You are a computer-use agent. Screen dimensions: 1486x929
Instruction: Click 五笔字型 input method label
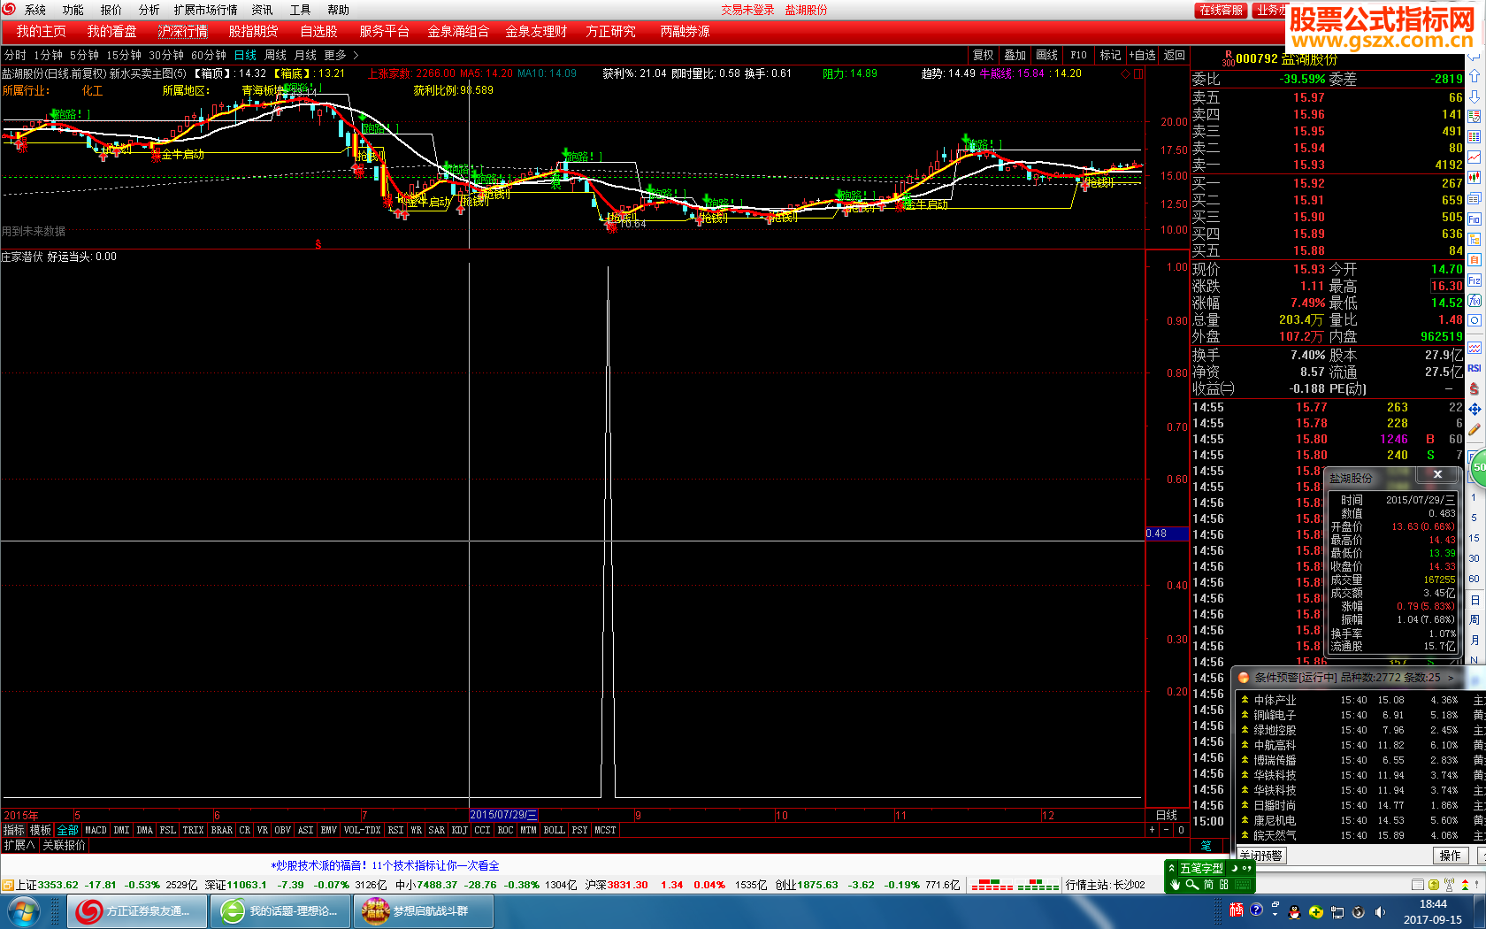tap(1201, 868)
